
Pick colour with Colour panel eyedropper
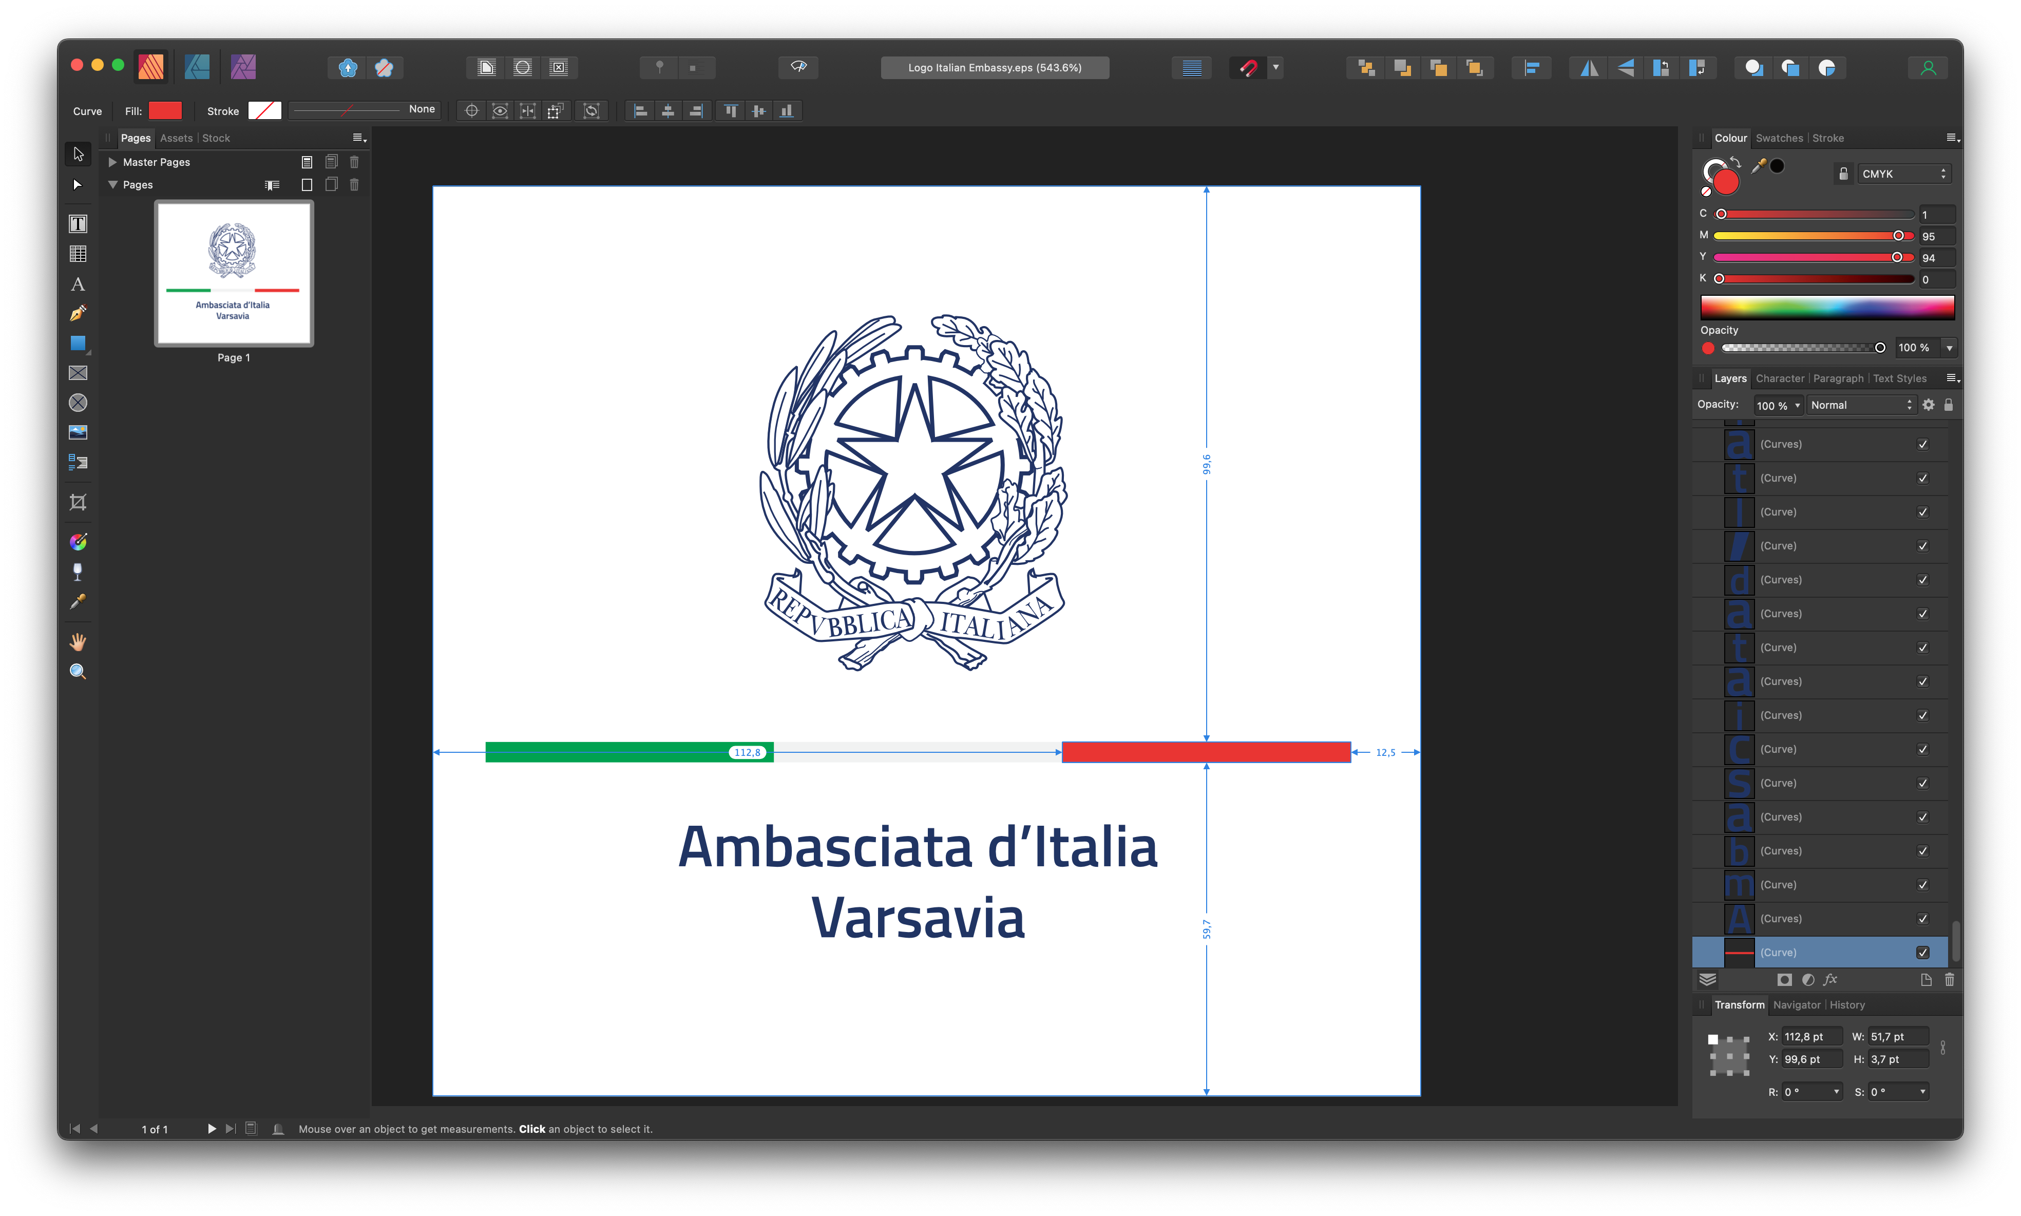(1758, 166)
